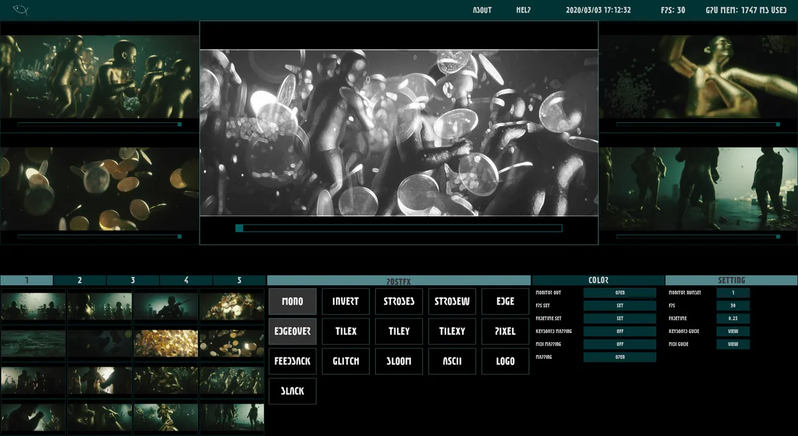The width and height of the screenshot is (798, 436).
Task: Select clip bank tab 5
Action: point(239,280)
